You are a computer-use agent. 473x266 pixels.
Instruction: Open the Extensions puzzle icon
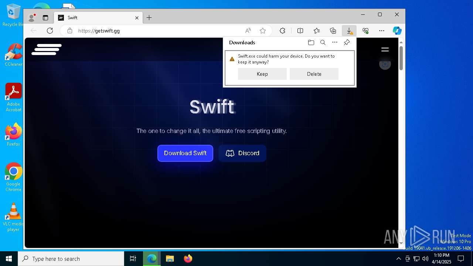(x=282, y=31)
